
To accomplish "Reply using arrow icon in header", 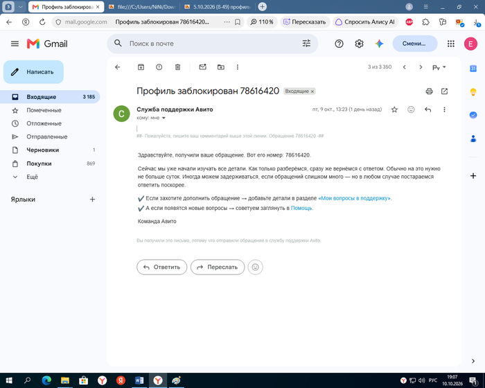I will click(427, 109).
